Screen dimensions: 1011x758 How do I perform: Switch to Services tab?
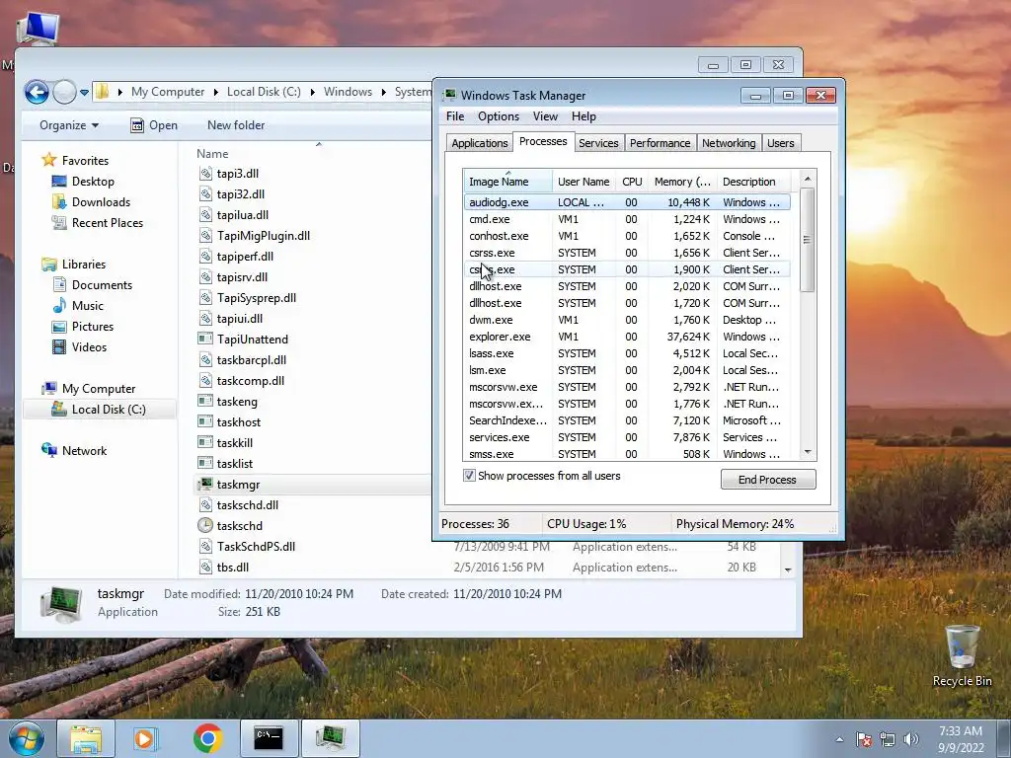point(598,143)
